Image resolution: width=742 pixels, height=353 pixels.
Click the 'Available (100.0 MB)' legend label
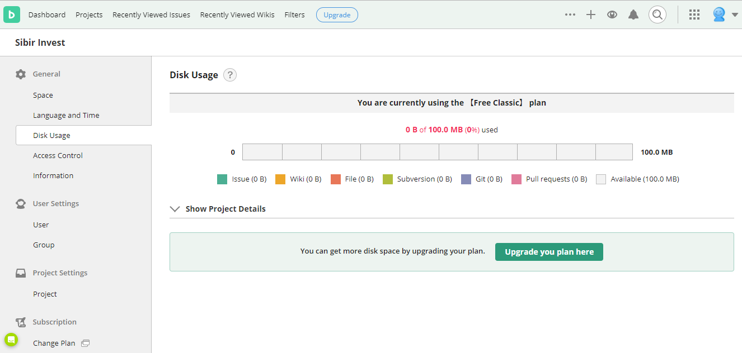click(645, 179)
